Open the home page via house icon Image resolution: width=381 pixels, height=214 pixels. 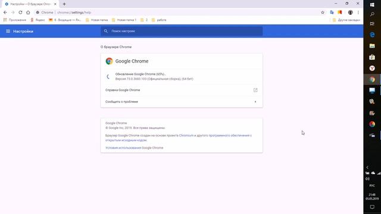[28, 12]
